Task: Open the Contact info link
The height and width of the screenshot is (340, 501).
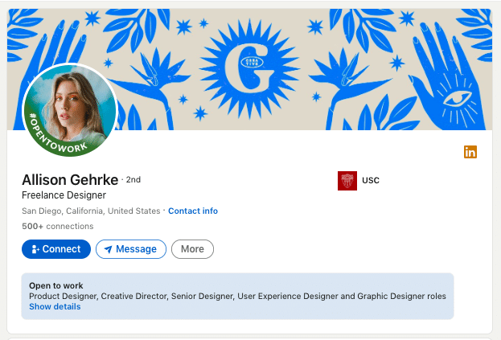Action: 193,211
